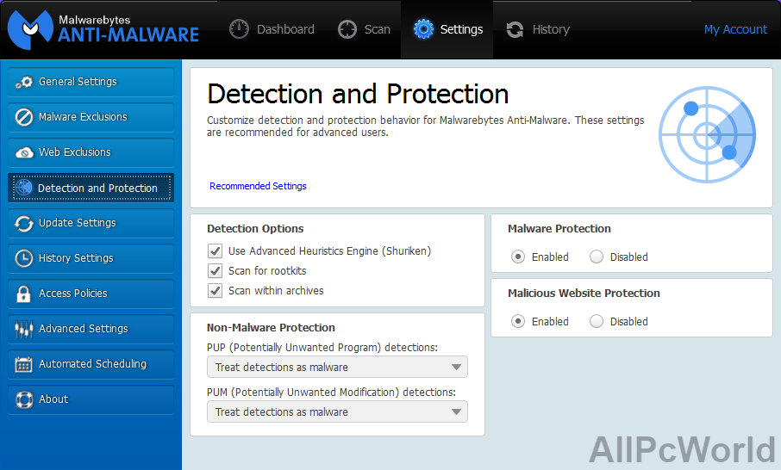Click the About lifebuoy icon
Screen dimensions: 781x470
(24, 400)
